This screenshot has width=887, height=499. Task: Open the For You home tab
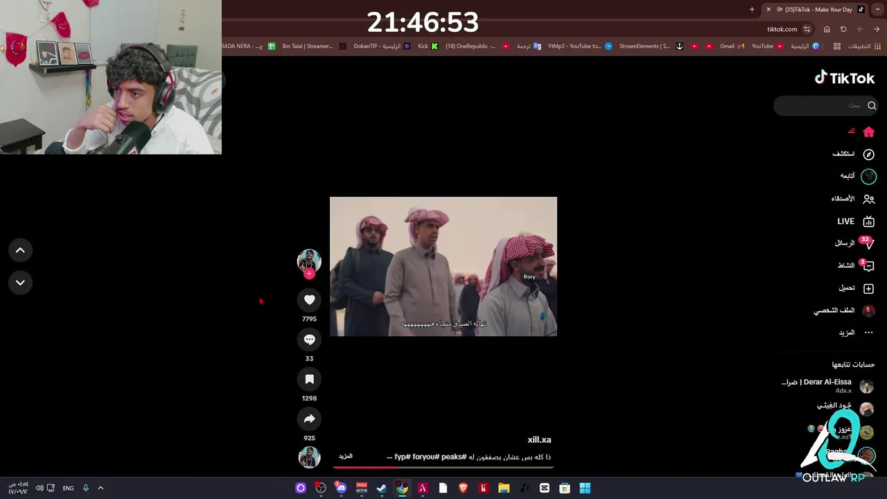point(861,132)
